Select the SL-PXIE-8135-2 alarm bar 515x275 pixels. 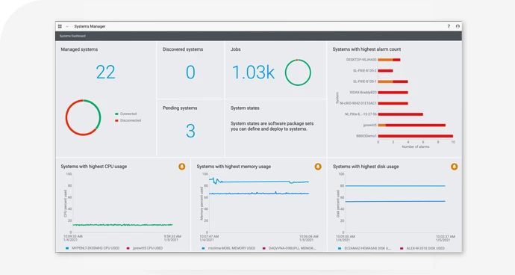385,71
